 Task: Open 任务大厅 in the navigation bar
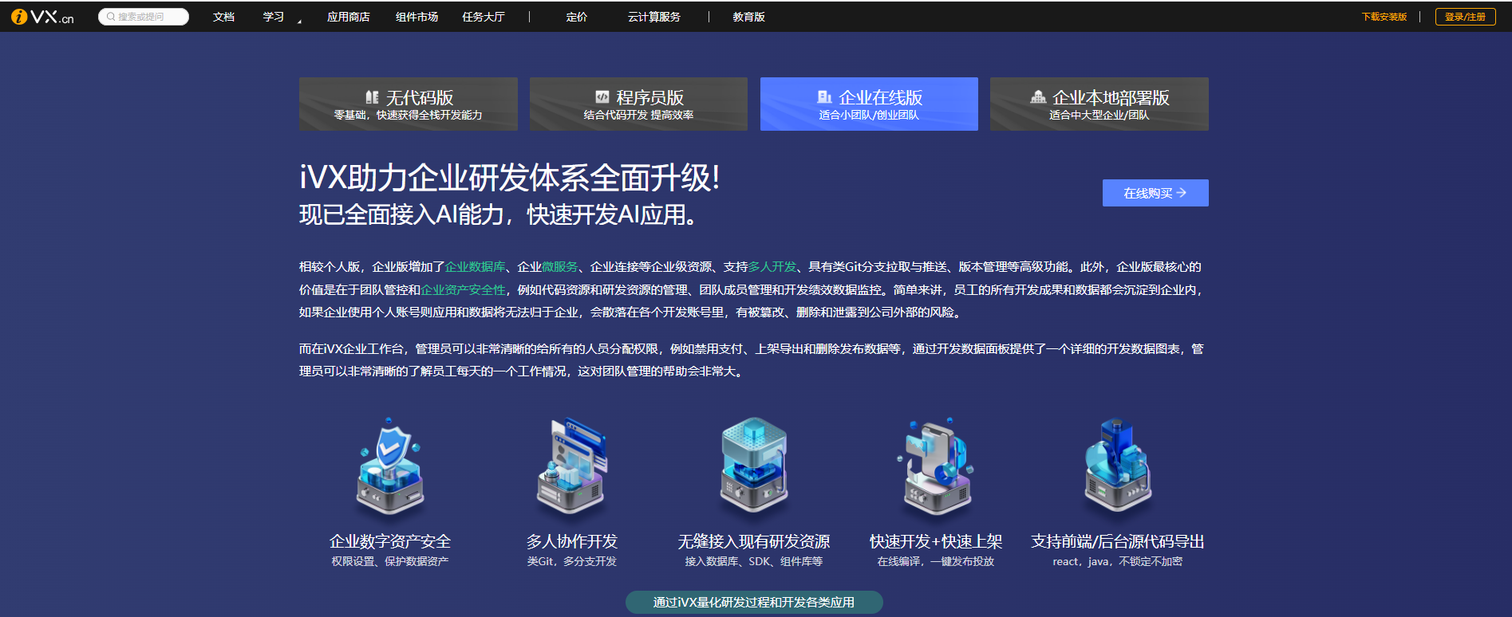coord(484,17)
